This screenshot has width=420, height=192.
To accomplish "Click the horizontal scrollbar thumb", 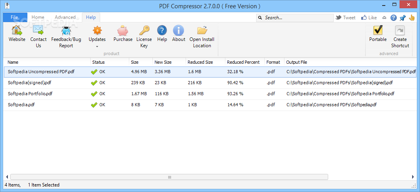I will [169, 177].
